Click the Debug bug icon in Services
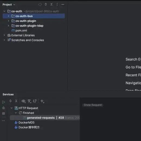141x141 pixels. (4, 108)
